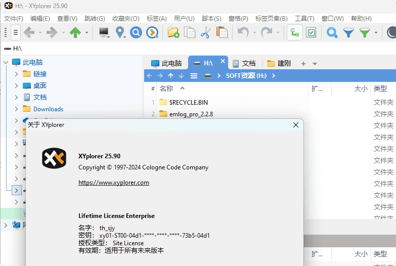Open the 文件(F) menu
Image resolution: width=396 pixels, height=266 pixels.
tap(13, 18)
